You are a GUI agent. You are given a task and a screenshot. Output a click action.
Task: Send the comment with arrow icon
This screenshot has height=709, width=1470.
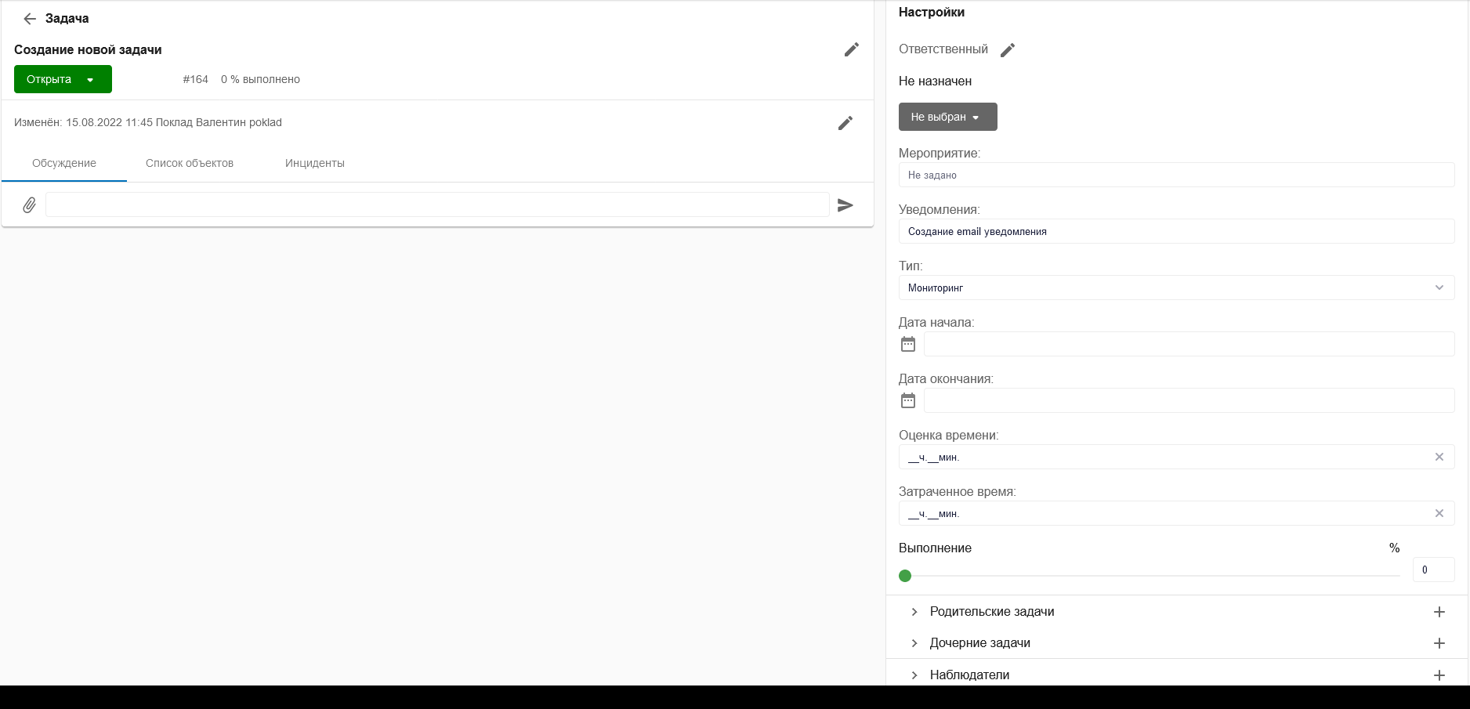click(x=845, y=205)
